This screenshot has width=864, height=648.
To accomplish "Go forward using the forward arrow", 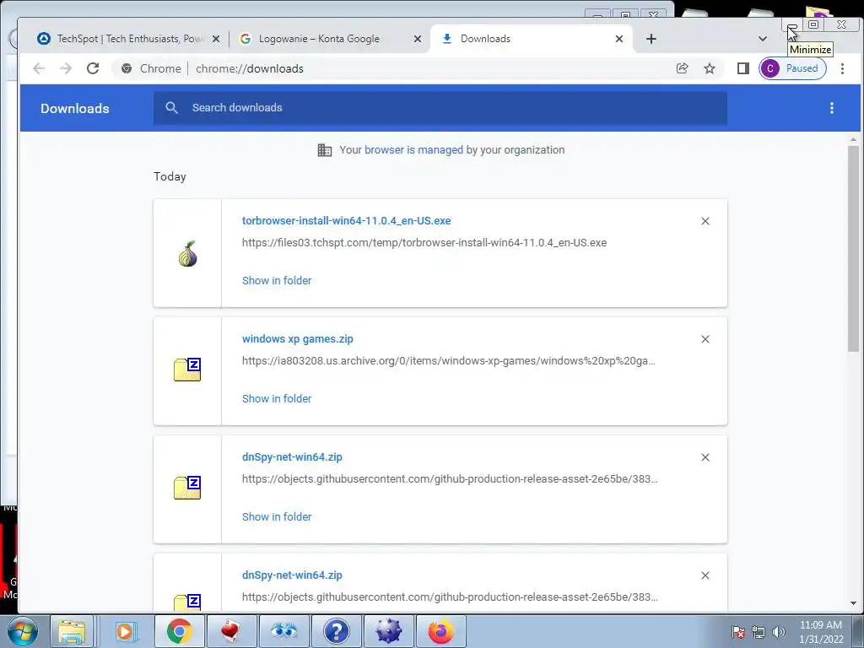I will (66, 68).
